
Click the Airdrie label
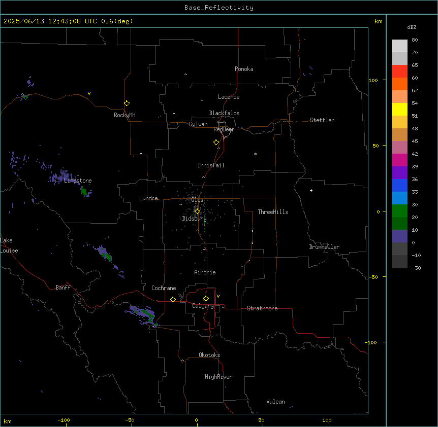click(205, 272)
